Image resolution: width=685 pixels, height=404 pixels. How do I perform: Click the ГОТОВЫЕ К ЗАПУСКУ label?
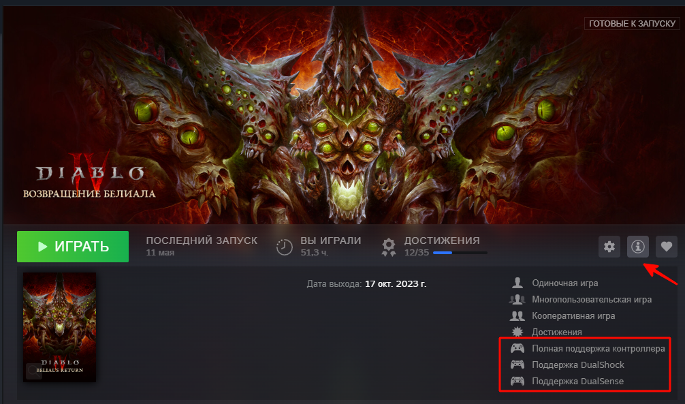point(632,24)
